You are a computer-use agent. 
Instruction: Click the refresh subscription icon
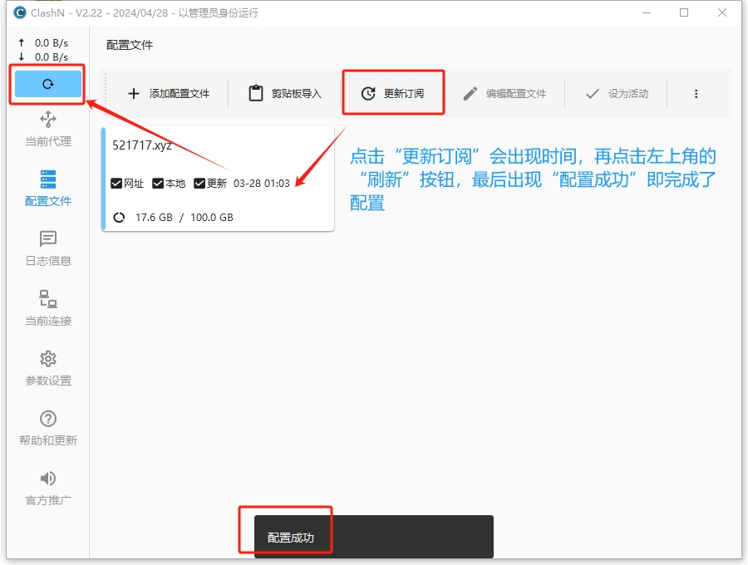tap(47, 84)
